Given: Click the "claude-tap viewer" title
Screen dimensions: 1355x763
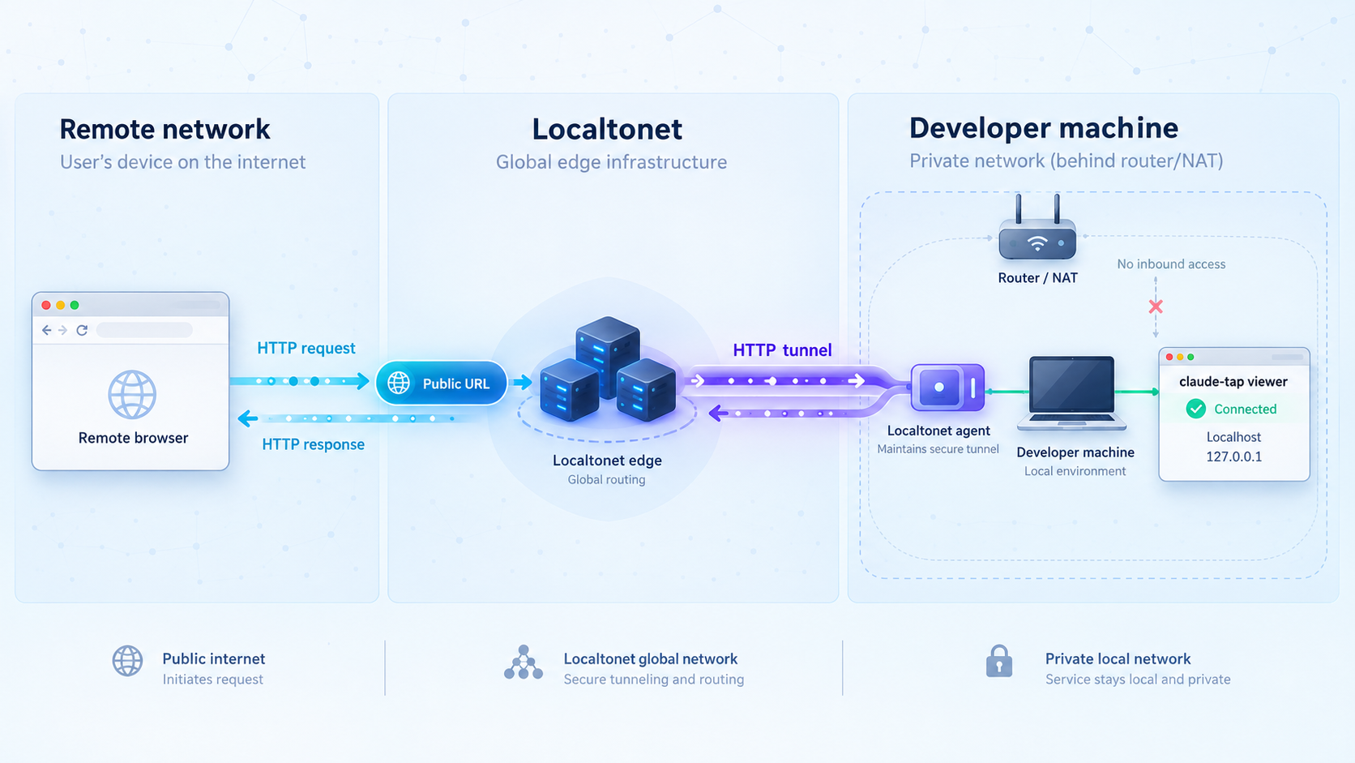Looking at the screenshot, I should (x=1233, y=381).
